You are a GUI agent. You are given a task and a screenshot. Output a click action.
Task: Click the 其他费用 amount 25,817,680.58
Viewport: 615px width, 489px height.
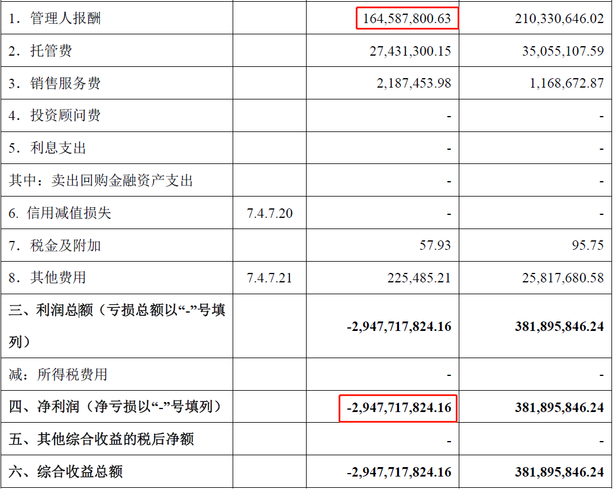click(x=563, y=277)
